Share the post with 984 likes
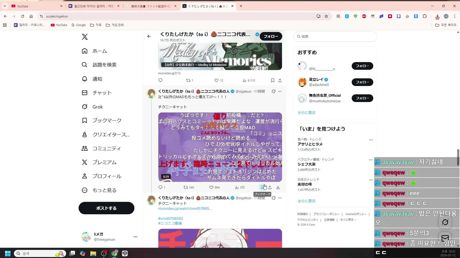The image size is (460, 258). [x=270, y=187]
